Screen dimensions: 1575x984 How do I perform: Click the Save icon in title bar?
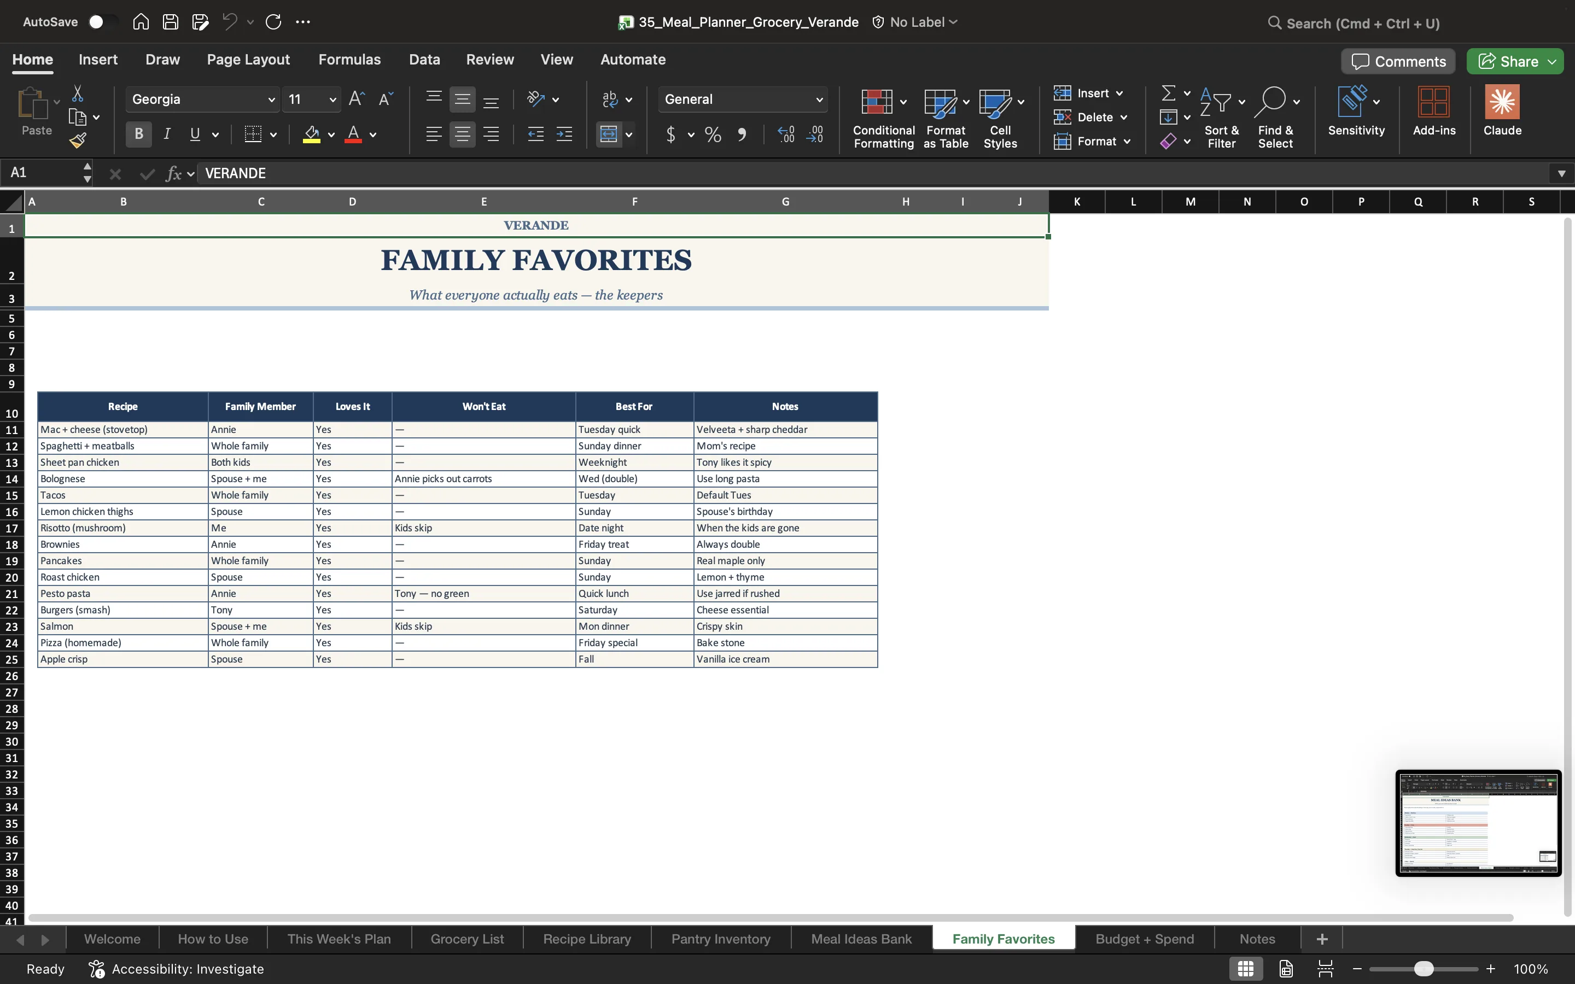point(171,22)
